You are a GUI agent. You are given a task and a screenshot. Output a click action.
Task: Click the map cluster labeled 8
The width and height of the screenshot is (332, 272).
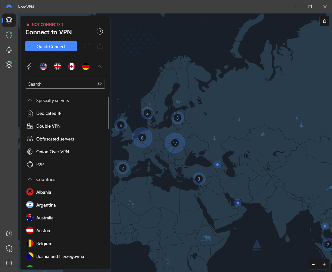tap(142, 138)
